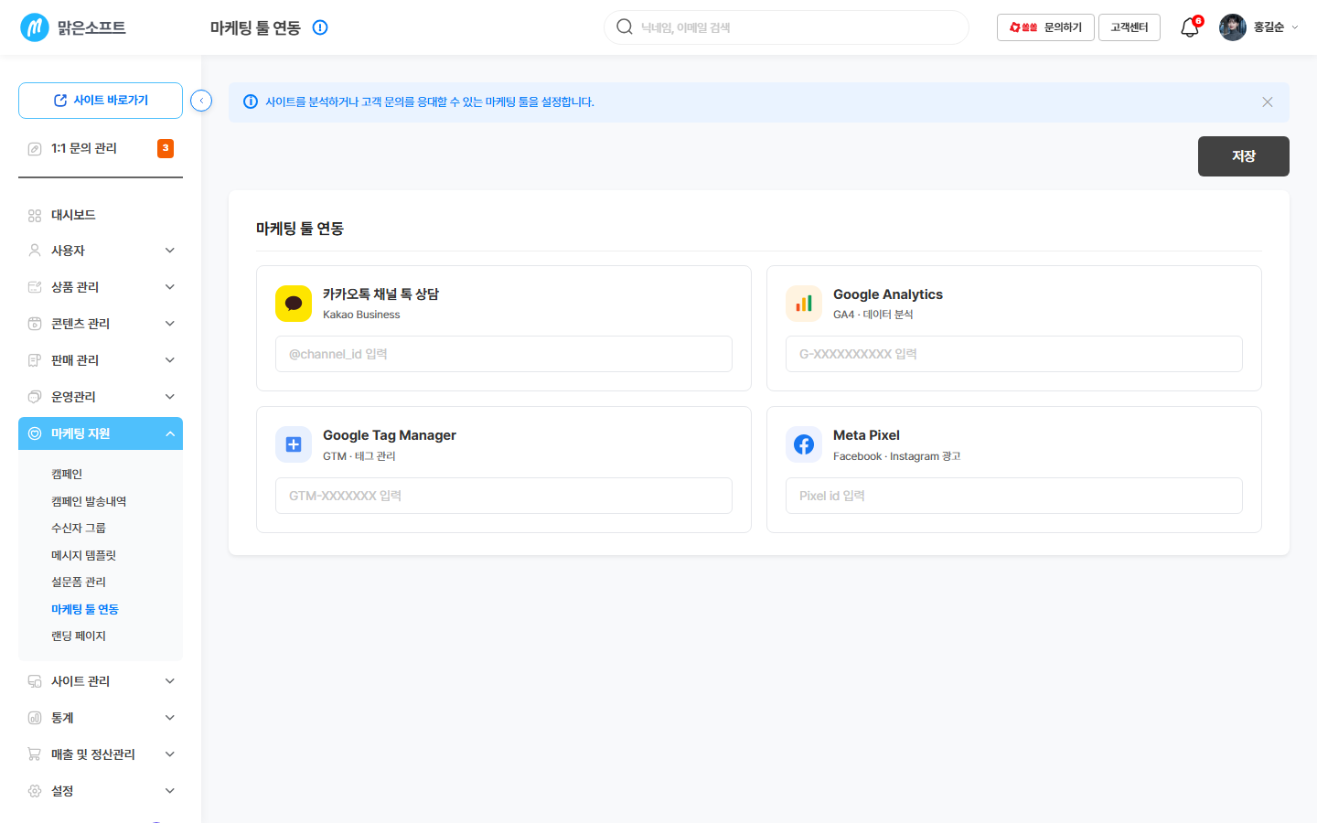The image size is (1317, 823).
Task: Collapse the sidebar with the arrow button
Action: [201, 101]
